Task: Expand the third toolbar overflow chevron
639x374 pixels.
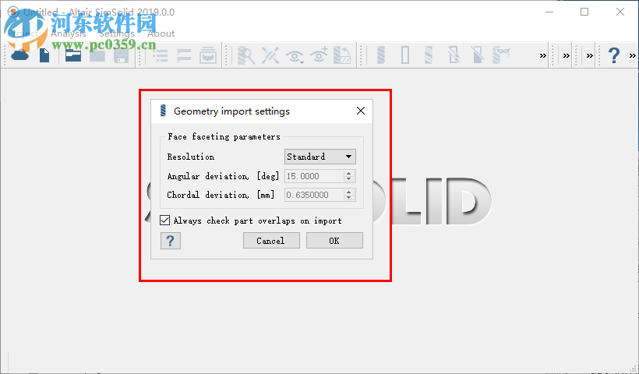Action: [x=590, y=56]
